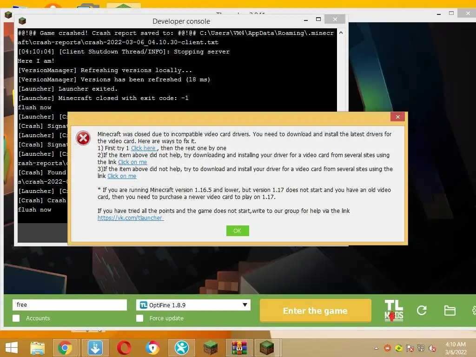Close the Developer console window
Image resolution: width=476 pixels, height=357 pixels.
coord(335,19)
